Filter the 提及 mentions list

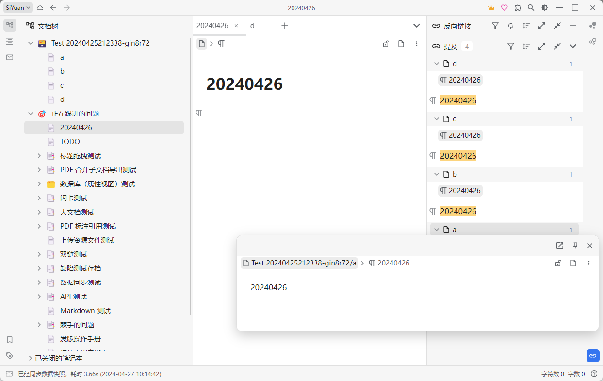[511, 46]
